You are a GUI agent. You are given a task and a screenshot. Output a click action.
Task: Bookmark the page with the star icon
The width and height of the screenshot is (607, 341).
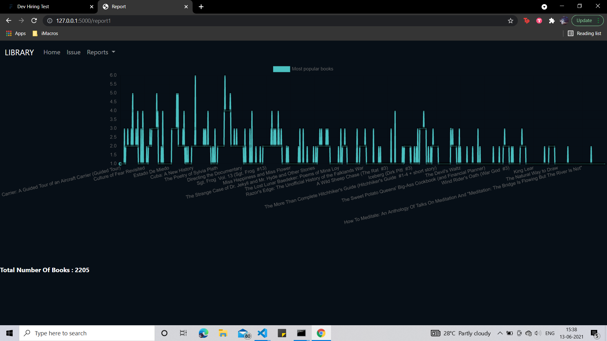point(511,21)
